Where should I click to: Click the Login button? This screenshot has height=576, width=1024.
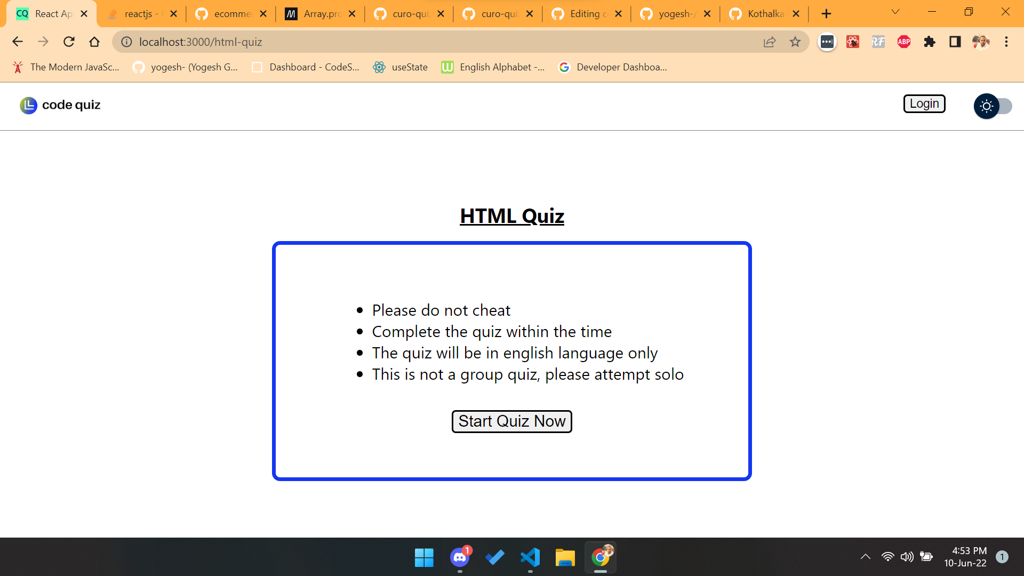pos(924,104)
